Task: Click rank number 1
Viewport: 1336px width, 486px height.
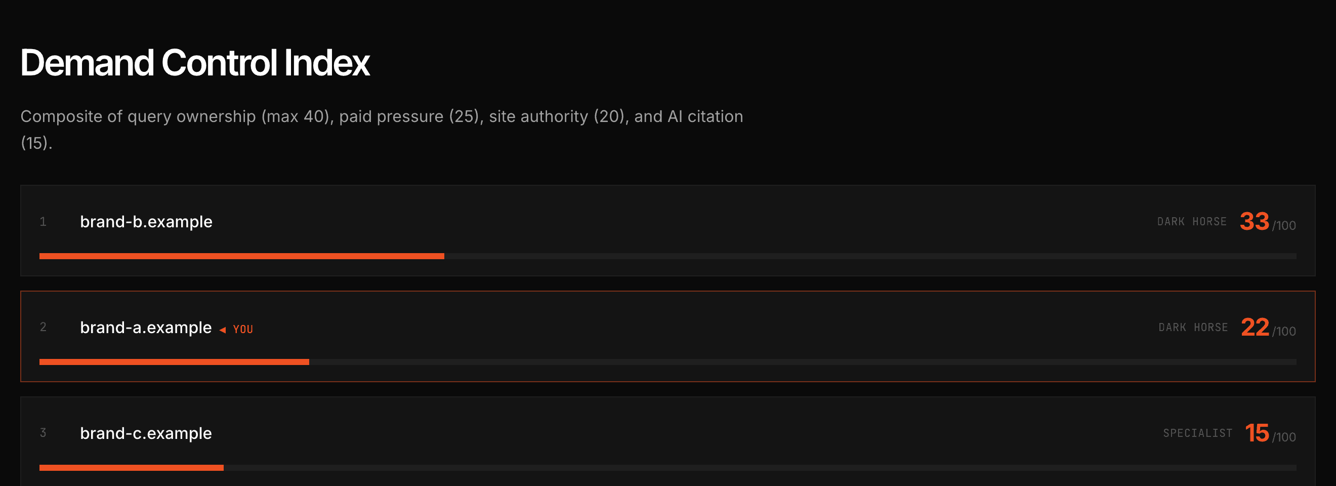Action: (x=43, y=222)
